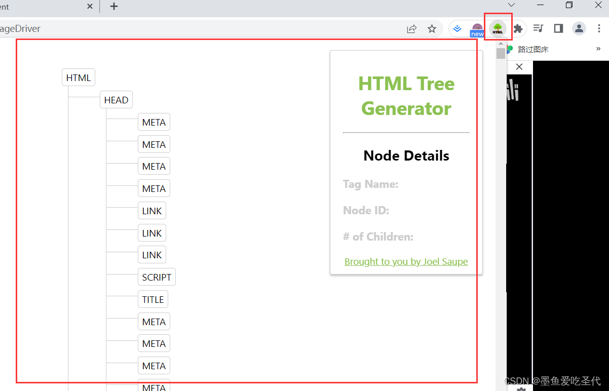Click the Node Details heading
The width and height of the screenshot is (609, 391).
(x=406, y=155)
